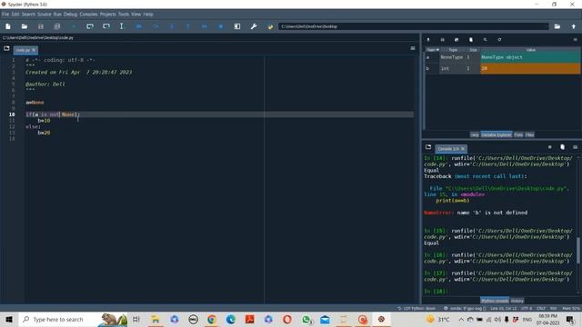Save all files from the toolbar
Viewport: 582px width, 327px height.
(56, 26)
